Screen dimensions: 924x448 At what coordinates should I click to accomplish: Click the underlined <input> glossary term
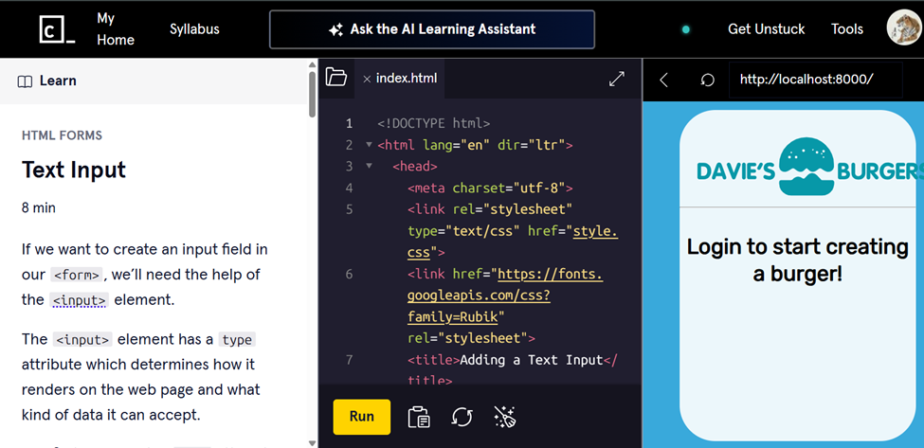click(x=79, y=300)
